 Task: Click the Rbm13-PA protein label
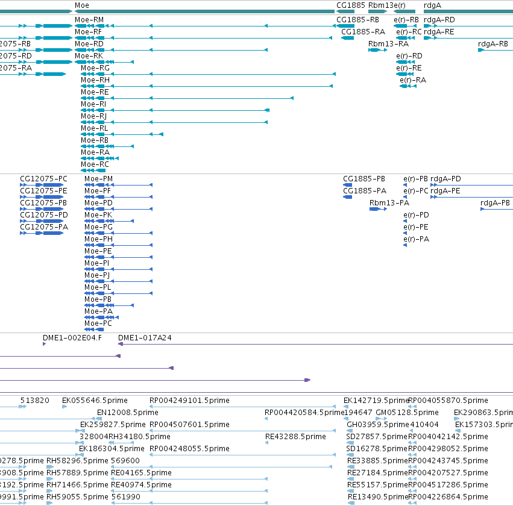tap(389, 204)
